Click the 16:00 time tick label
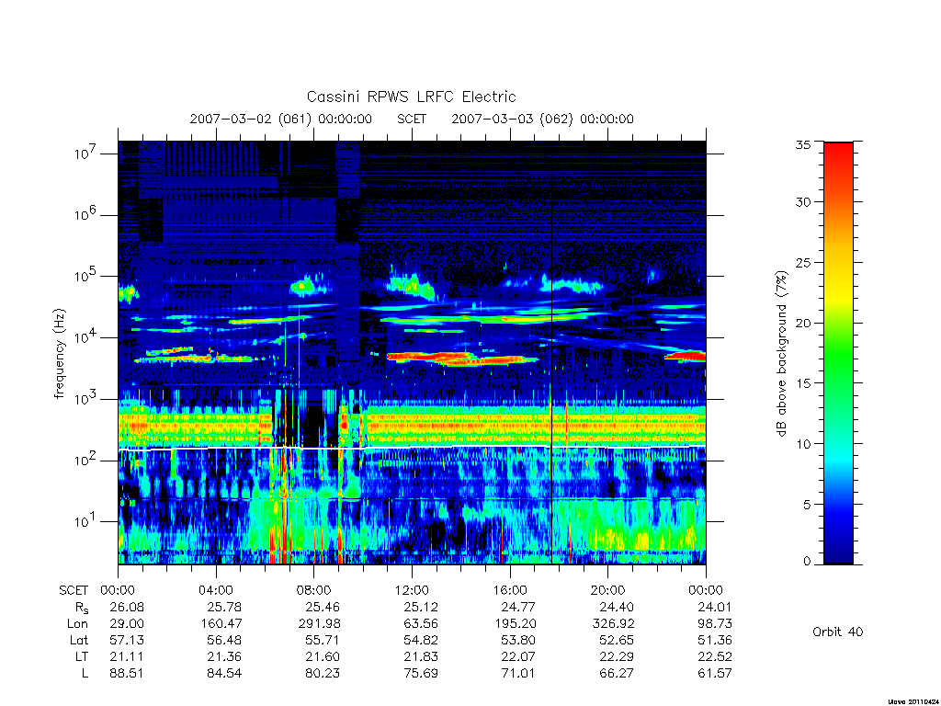Viewport: 941px width, 706px height. click(x=510, y=590)
